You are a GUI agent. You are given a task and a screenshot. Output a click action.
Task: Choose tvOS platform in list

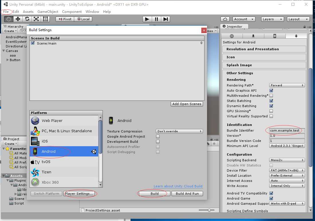click(x=64, y=162)
